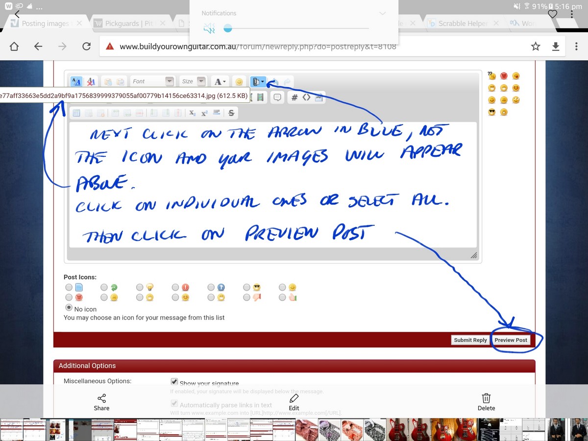Select the No icon radio button
The height and width of the screenshot is (441, 588).
(69, 308)
